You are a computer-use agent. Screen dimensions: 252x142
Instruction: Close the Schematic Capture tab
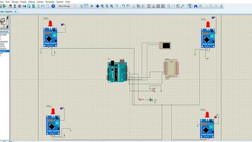[x=15, y=11]
